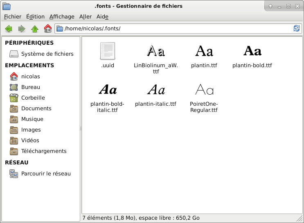Click the .uuid file name
Image resolution: width=304 pixels, height=223 pixels.
pyautogui.click(x=108, y=66)
